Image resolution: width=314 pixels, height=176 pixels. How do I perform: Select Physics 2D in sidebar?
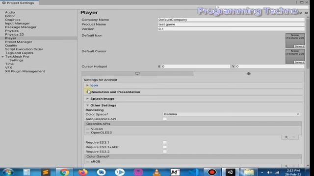[14, 35]
